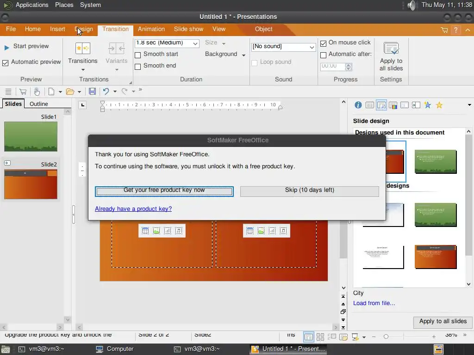Switch to the Outline panel tab

(39, 104)
